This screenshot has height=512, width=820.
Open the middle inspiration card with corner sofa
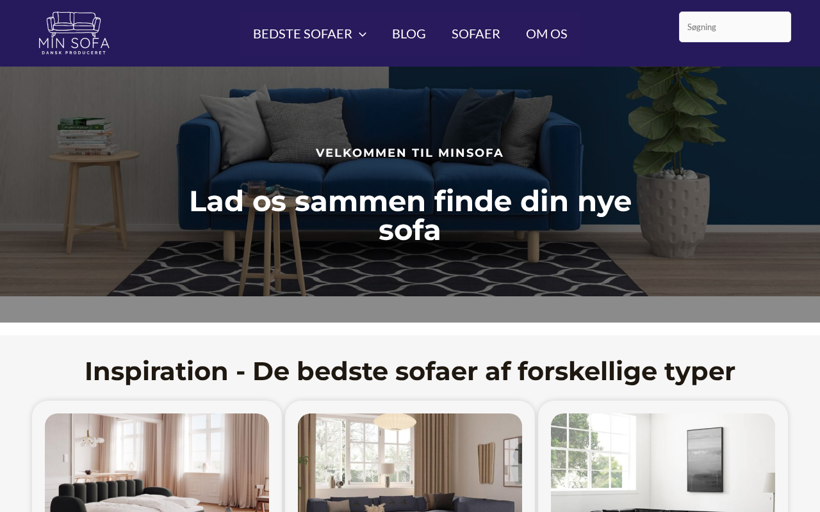click(x=410, y=463)
